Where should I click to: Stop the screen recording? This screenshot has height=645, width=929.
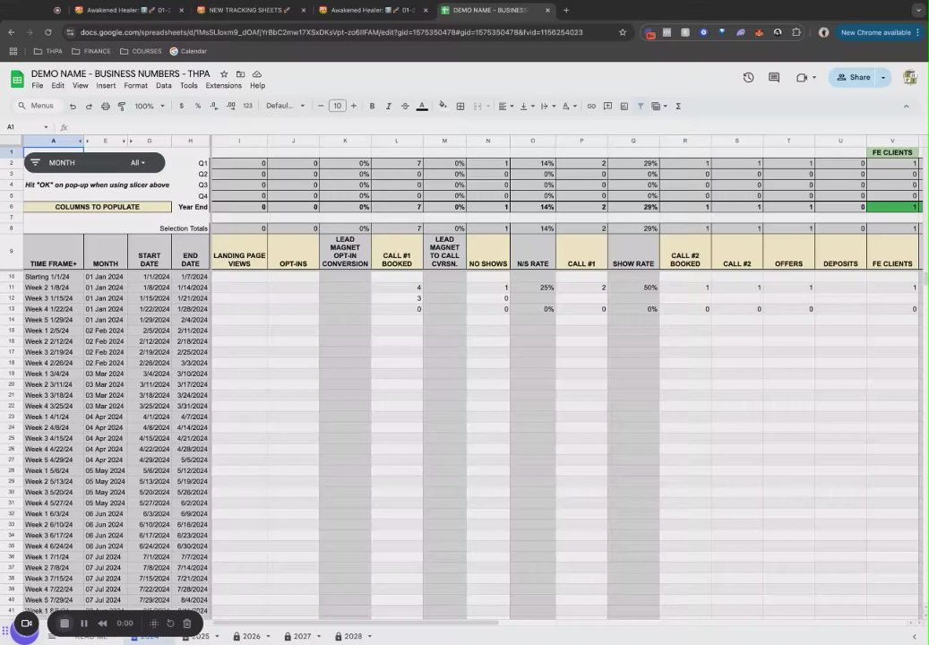pyautogui.click(x=65, y=623)
